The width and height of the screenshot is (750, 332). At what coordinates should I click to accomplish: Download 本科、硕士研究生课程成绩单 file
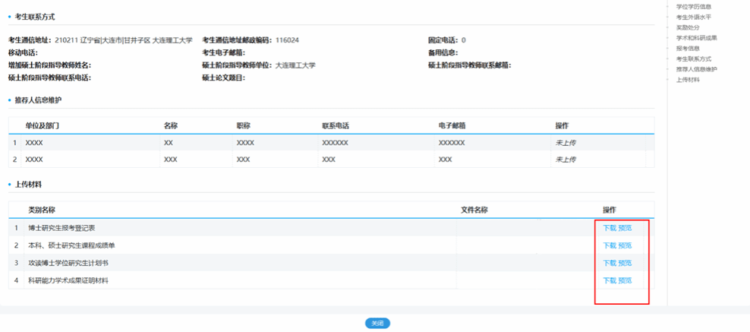tap(610, 245)
